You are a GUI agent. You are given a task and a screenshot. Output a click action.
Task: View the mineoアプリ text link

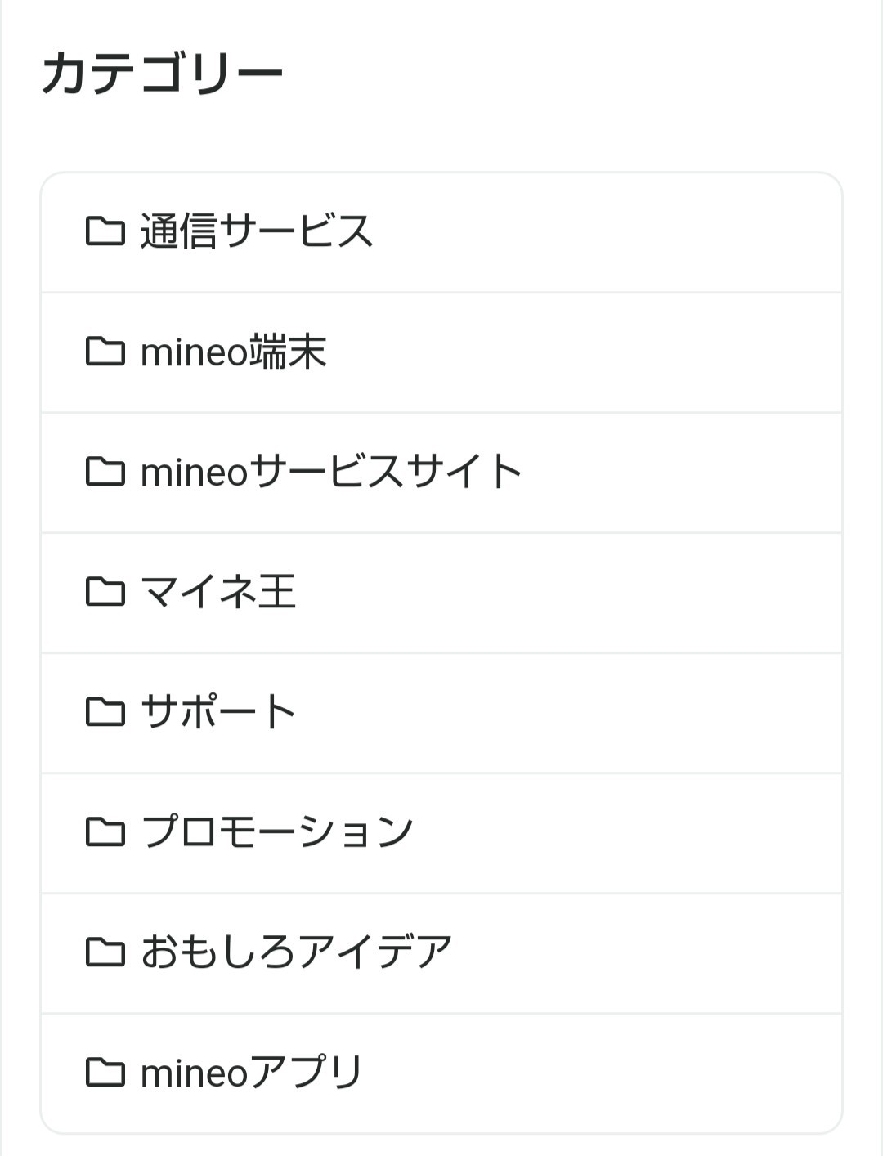tap(252, 1073)
